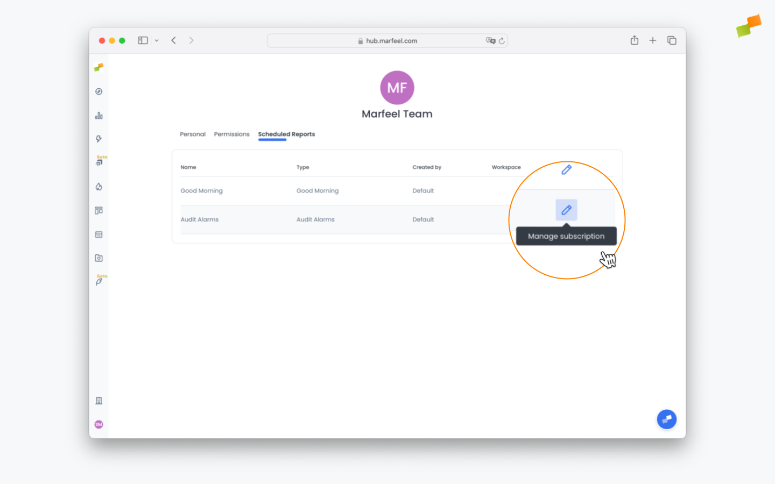Open the layout dashboard sidebar icon
The height and width of the screenshot is (484, 775).
(98, 210)
